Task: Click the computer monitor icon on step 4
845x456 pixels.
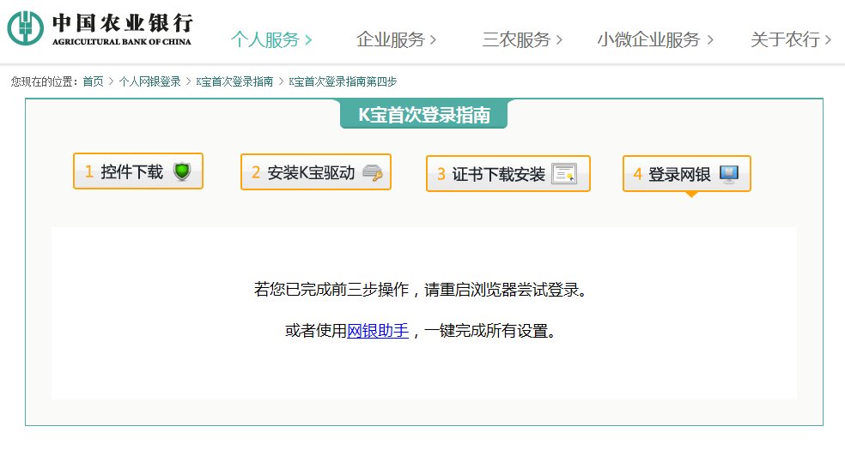Action: (x=729, y=174)
